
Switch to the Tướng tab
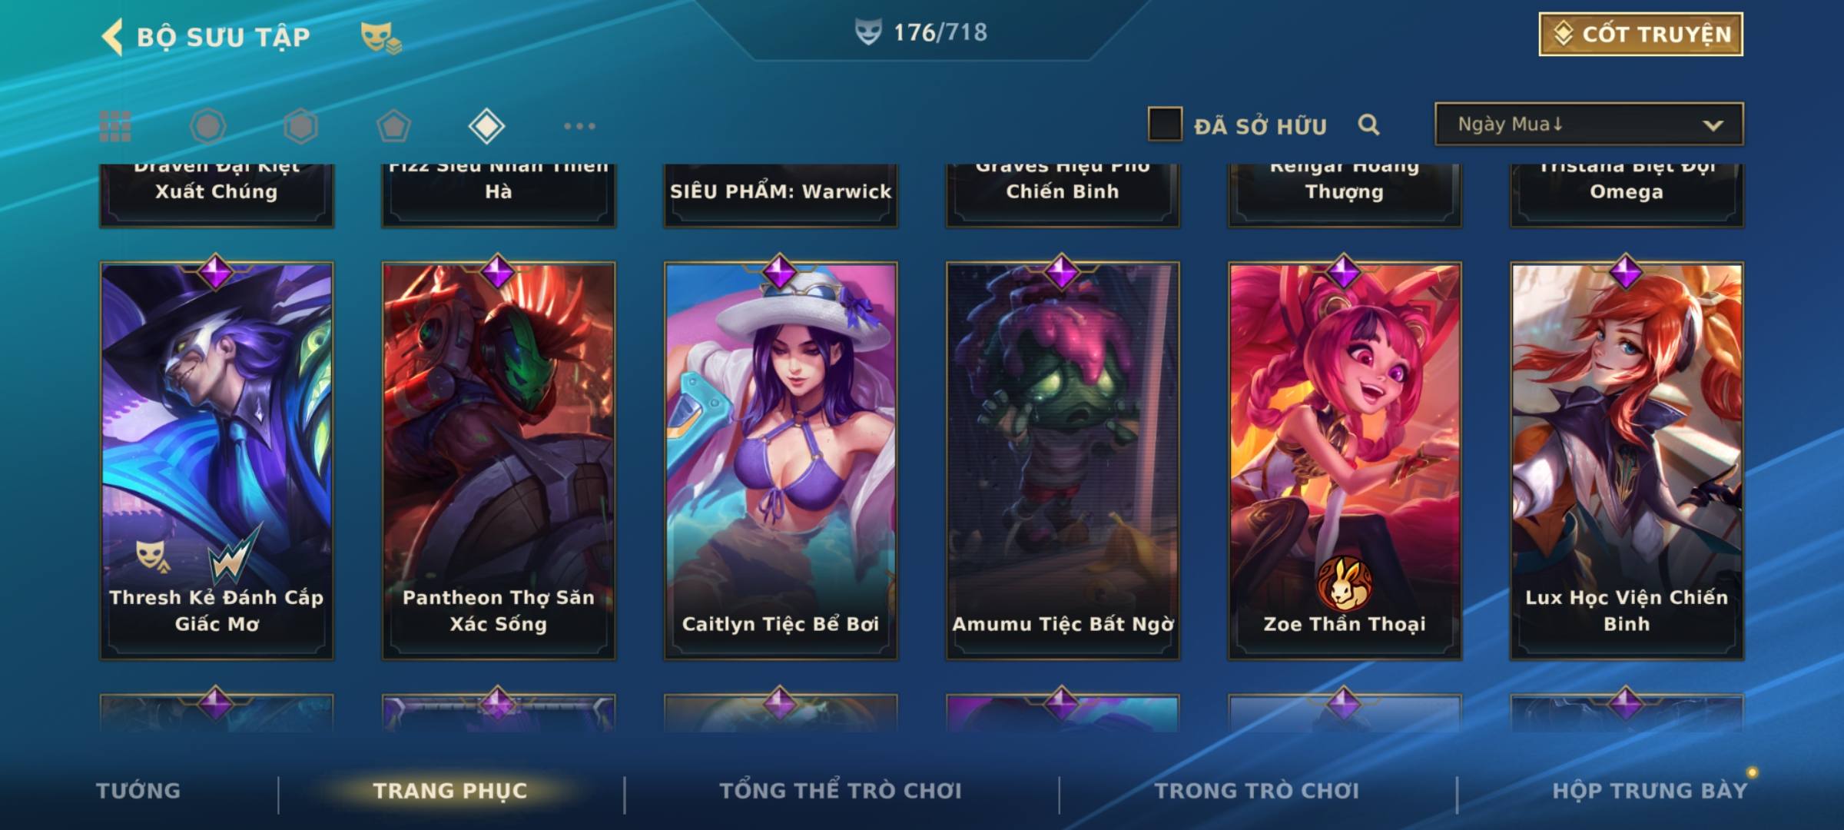[138, 791]
